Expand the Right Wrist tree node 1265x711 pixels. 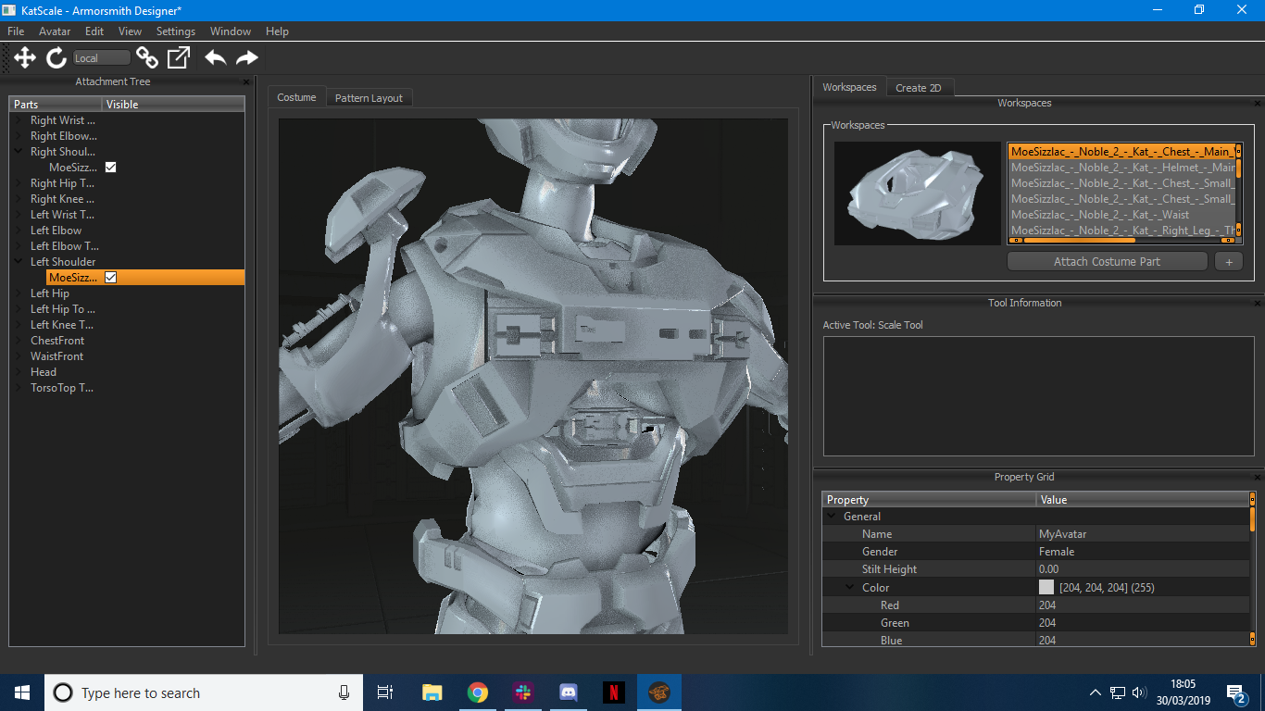[x=19, y=120]
